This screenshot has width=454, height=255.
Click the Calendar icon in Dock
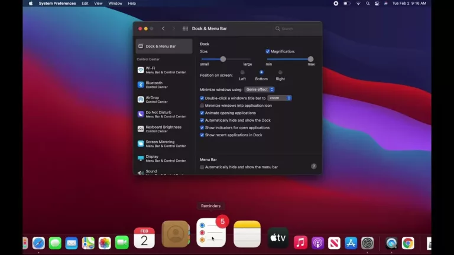pyautogui.click(x=144, y=237)
